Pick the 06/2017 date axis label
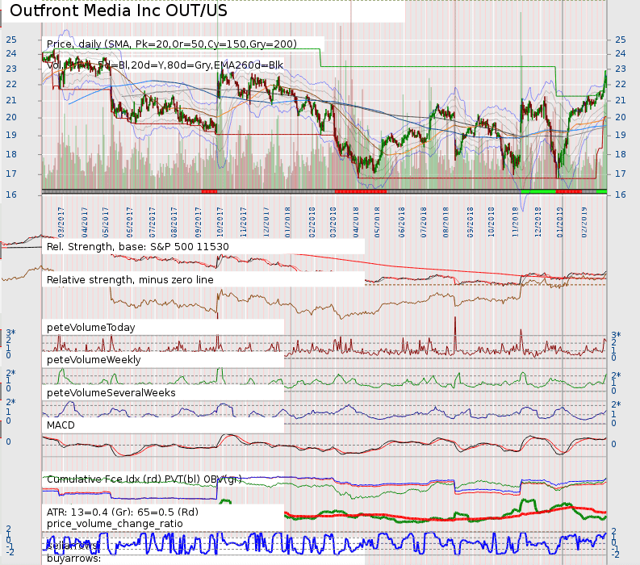The height and width of the screenshot is (565, 640). tap(129, 223)
